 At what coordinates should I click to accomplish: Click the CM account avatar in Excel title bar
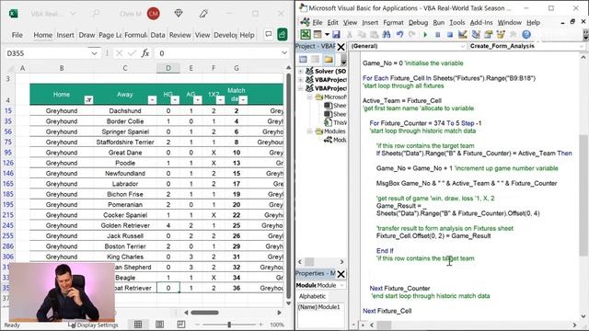tap(154, 14)
